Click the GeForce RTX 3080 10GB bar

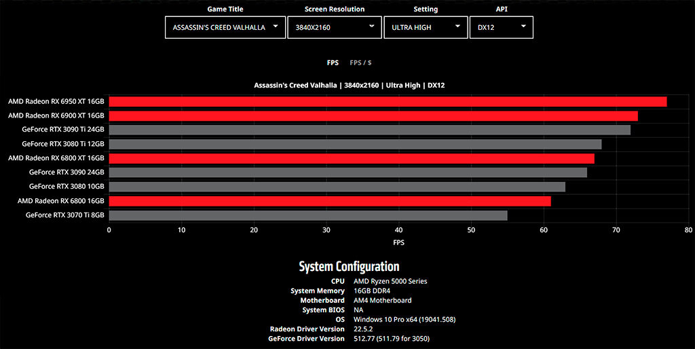point(337,187)
